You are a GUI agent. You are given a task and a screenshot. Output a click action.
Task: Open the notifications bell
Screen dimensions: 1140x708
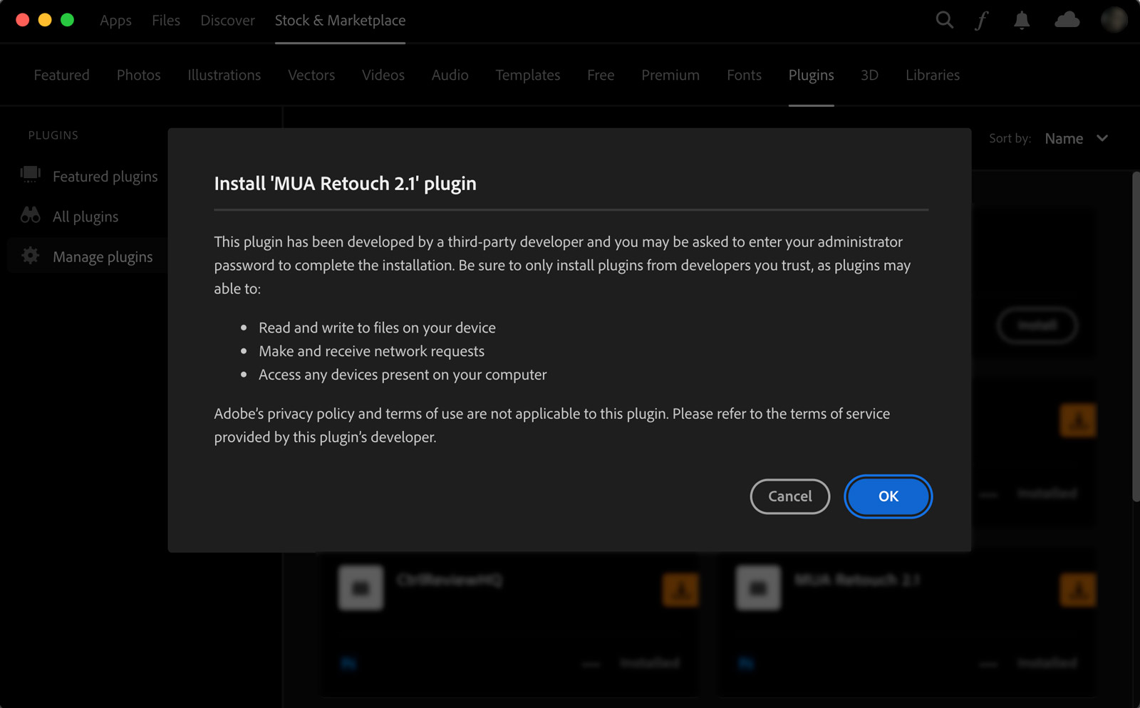click(x=1022, y=21)
